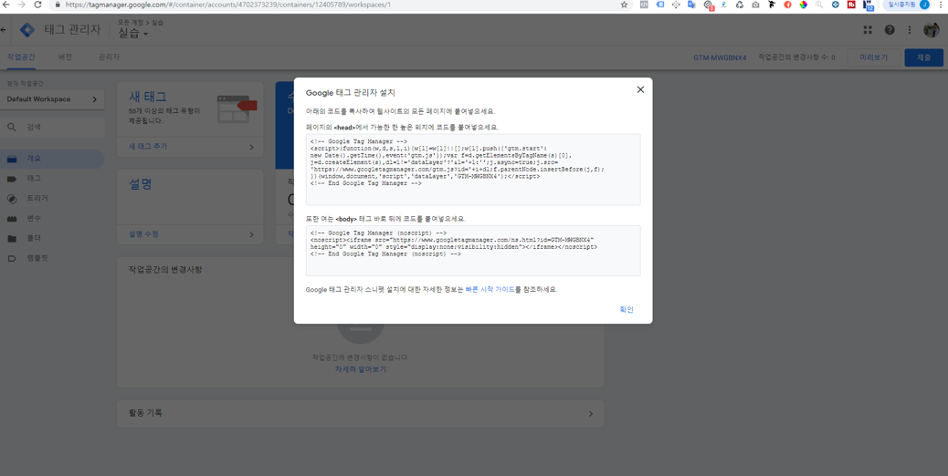Click the 폴더 folder icon in sidebar
The width and height of the screenshot is (948, 476).
12,238
